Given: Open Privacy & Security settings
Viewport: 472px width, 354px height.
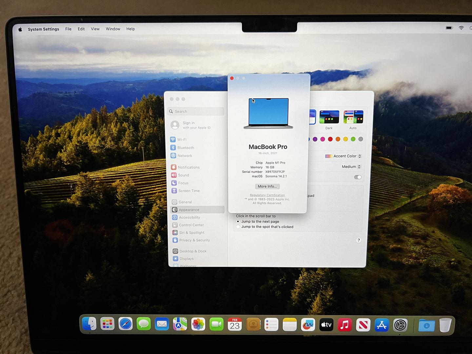Looking at the screenshot, I should (x=194, y=240).
